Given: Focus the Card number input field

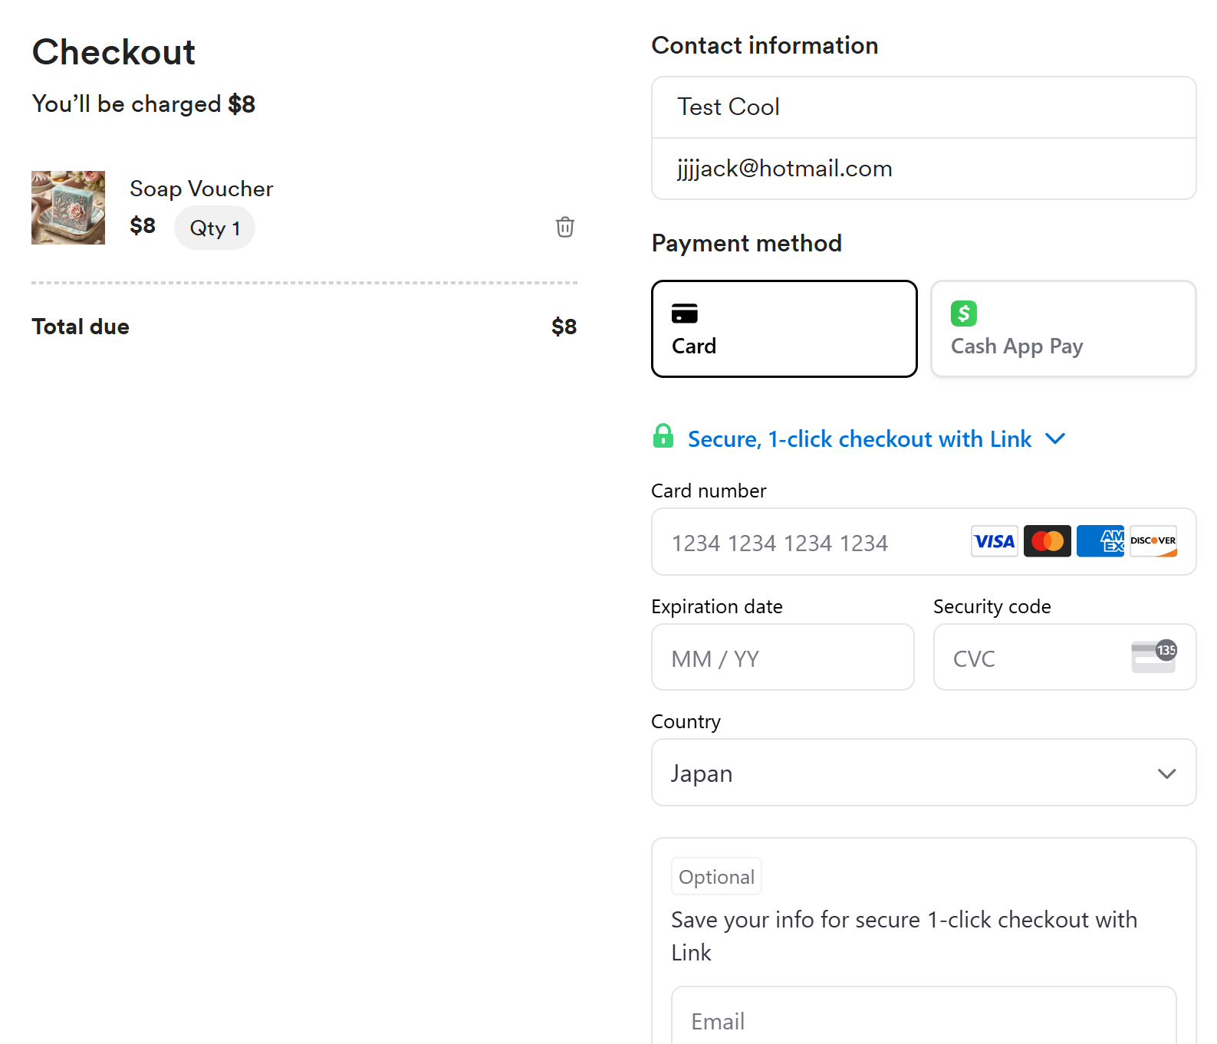Looking at the screenshot, I should coord(805,543).
